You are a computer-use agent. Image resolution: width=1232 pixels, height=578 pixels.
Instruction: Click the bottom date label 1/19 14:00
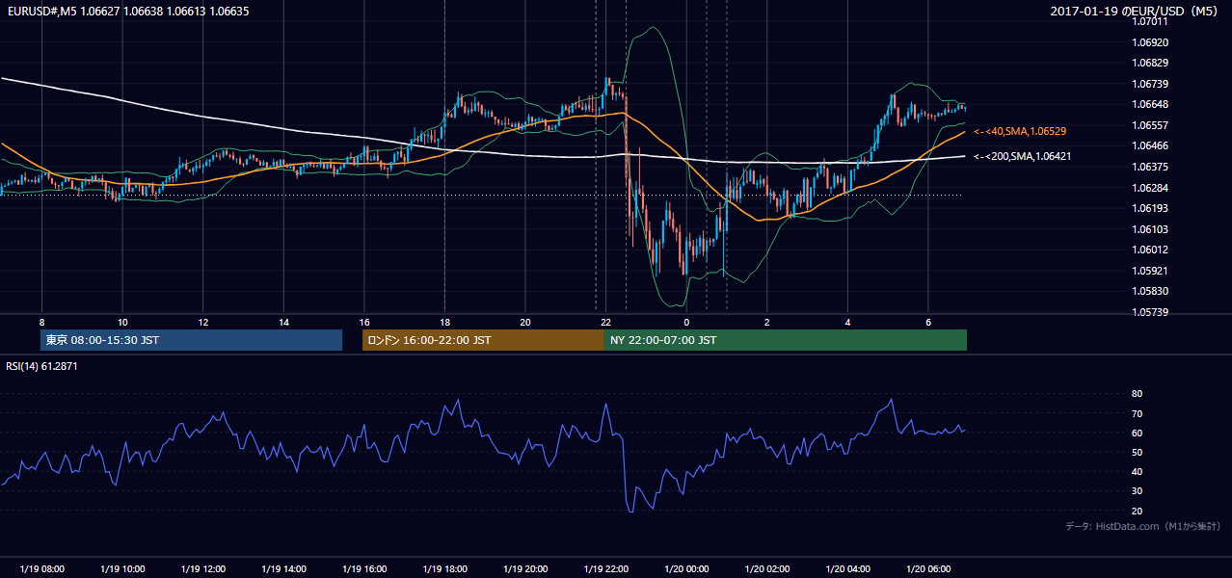pyautogui.click(x=283, y=568)
